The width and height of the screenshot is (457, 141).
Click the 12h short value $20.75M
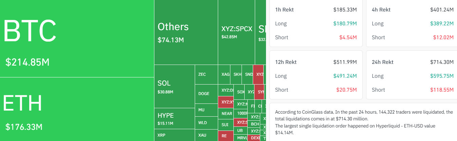click(x=347, y=90)
